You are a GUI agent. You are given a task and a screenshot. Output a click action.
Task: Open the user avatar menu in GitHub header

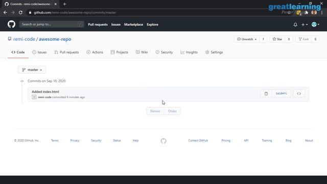(x=315, y=25)
